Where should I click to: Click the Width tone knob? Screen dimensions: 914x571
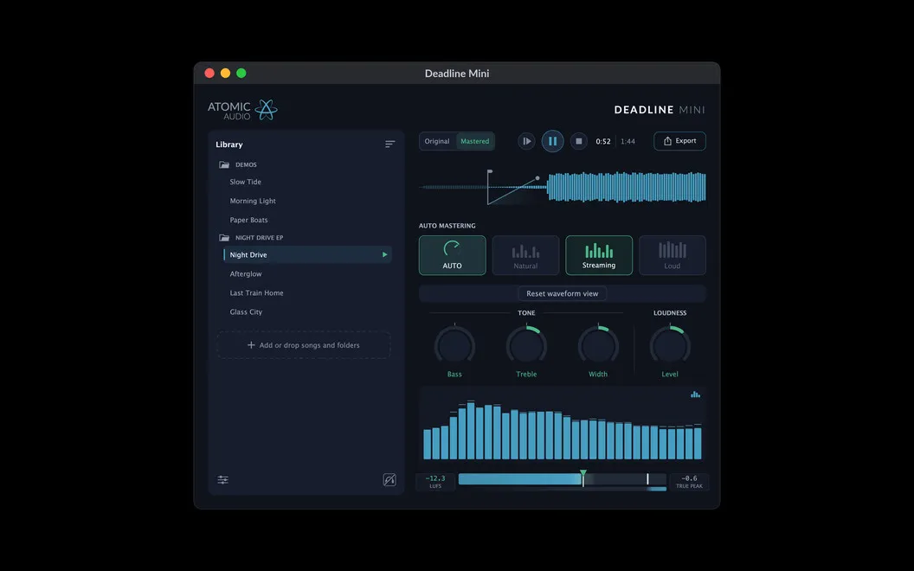click(598, 346)
